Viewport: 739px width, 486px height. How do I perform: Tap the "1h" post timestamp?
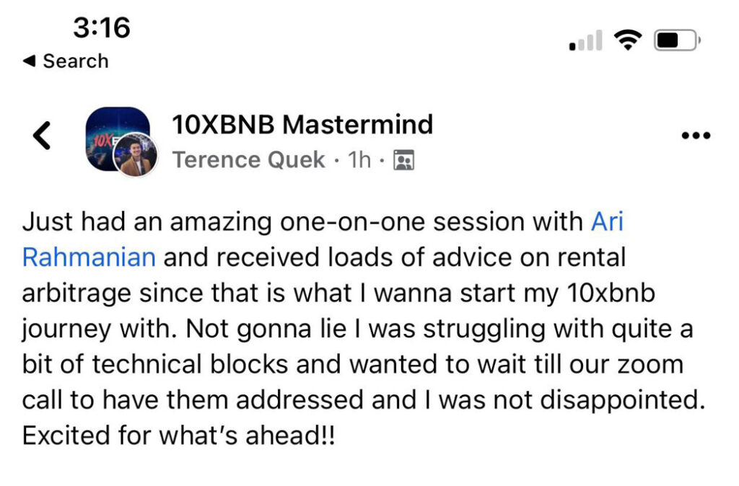(x=359, y=159)
